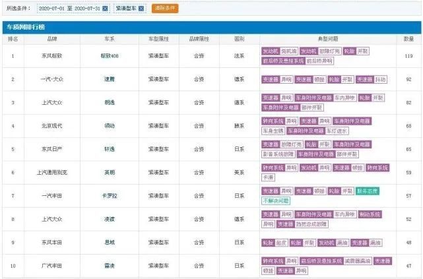Screen dimensions: 423x279
Task: Click the 车系 column header
Action: (110, 39)
